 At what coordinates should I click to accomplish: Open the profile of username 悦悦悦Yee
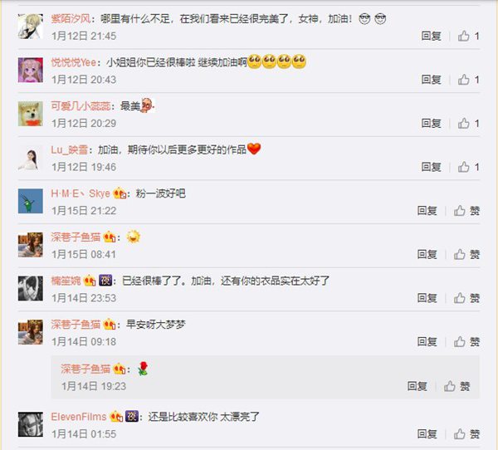click(73, 62)
